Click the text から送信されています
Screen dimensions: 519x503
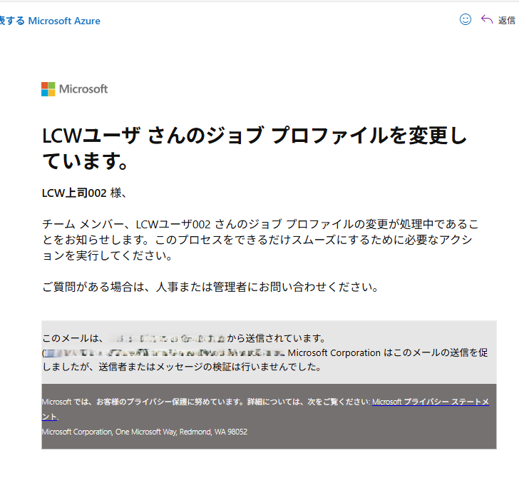click(276, 338)
